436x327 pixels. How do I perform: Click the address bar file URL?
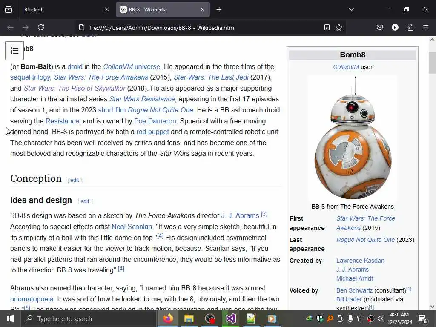161,28
